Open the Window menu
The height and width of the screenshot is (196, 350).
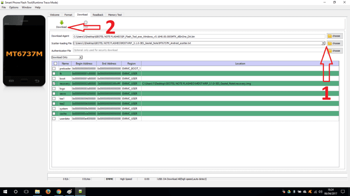[26, 7]
